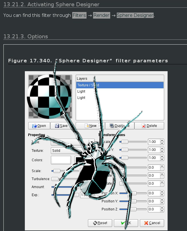Click the Figure 17.340 caption text

pyautogui.click(x=88, y=61)
